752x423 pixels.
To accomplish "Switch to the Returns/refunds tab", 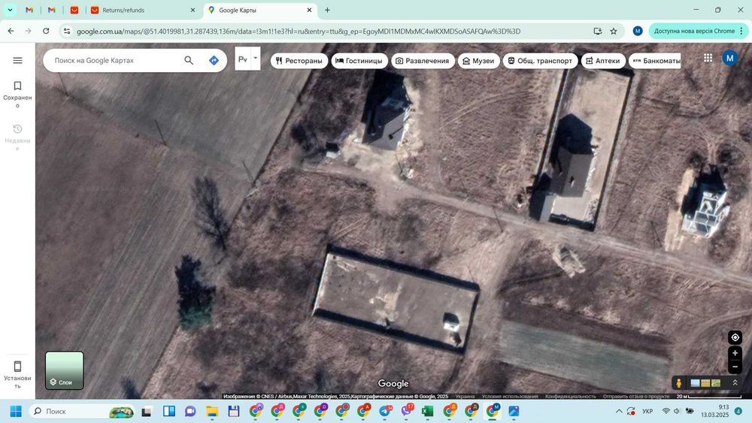I will coord(143,10).
